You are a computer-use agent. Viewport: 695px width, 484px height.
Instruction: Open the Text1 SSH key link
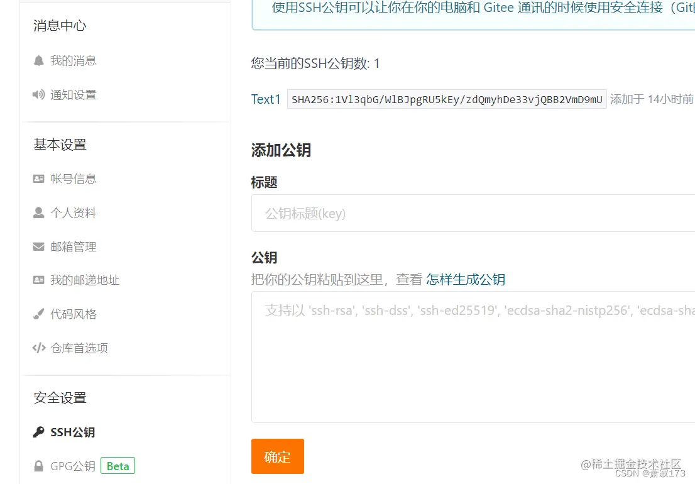(266, 99)
